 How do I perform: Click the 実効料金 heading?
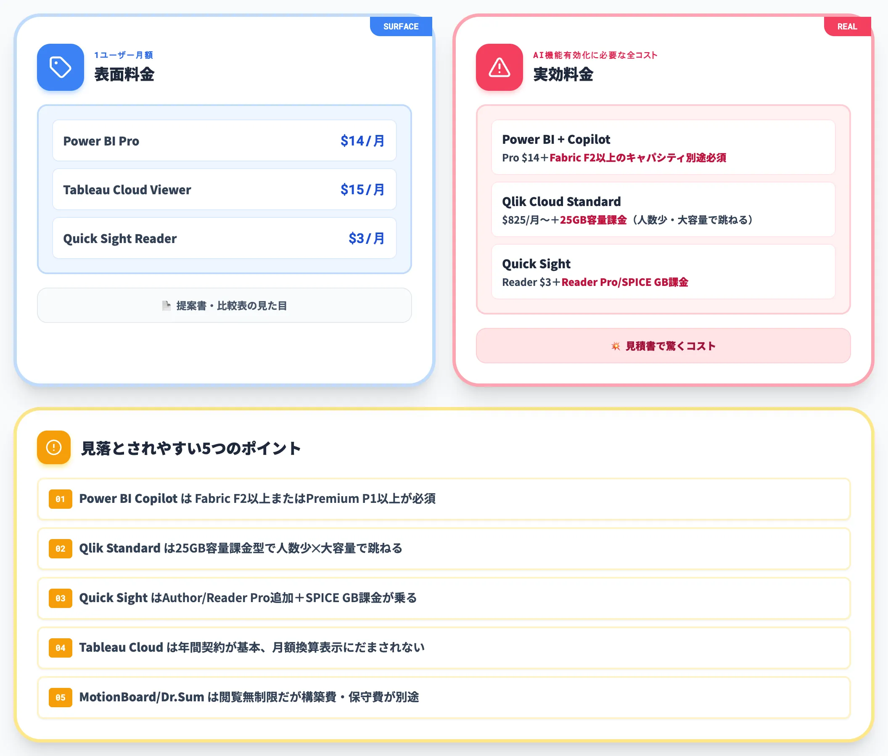(x=563, y=74)
